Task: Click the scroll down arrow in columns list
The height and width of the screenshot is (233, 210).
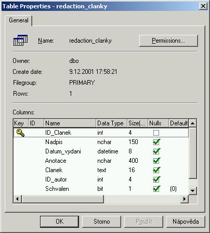Action: (x=192, y=191)
